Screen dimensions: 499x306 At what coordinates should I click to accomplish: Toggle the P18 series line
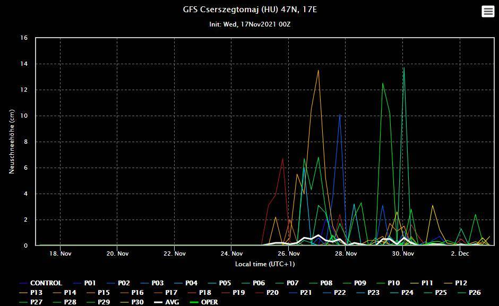(x=204, y=293)
